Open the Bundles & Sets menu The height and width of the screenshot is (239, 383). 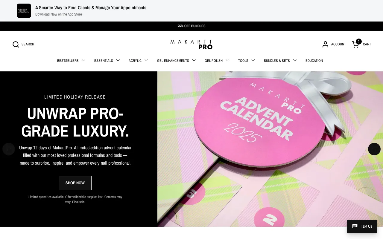pos(277,61)
